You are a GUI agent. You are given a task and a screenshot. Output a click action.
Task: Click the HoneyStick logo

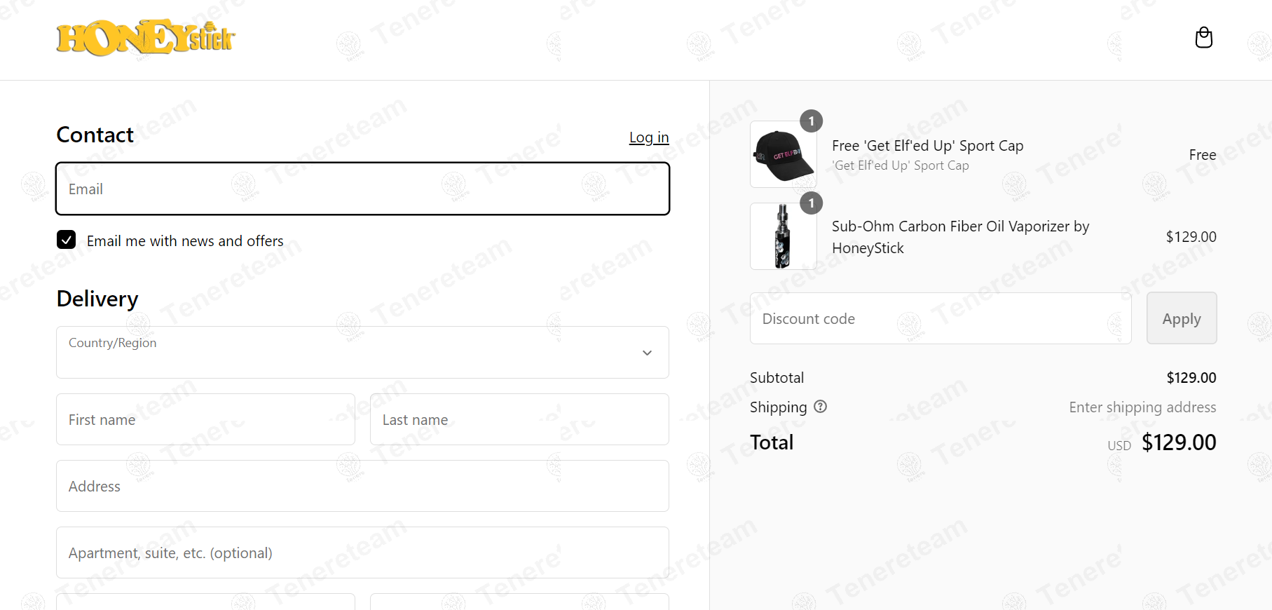point(146,38)
